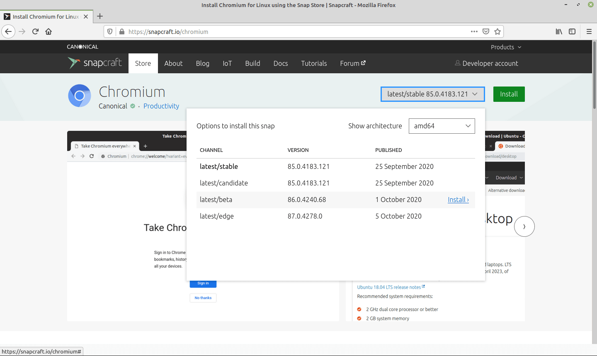
Task: Open the Docs nav item
Action: tap(281, 63)
